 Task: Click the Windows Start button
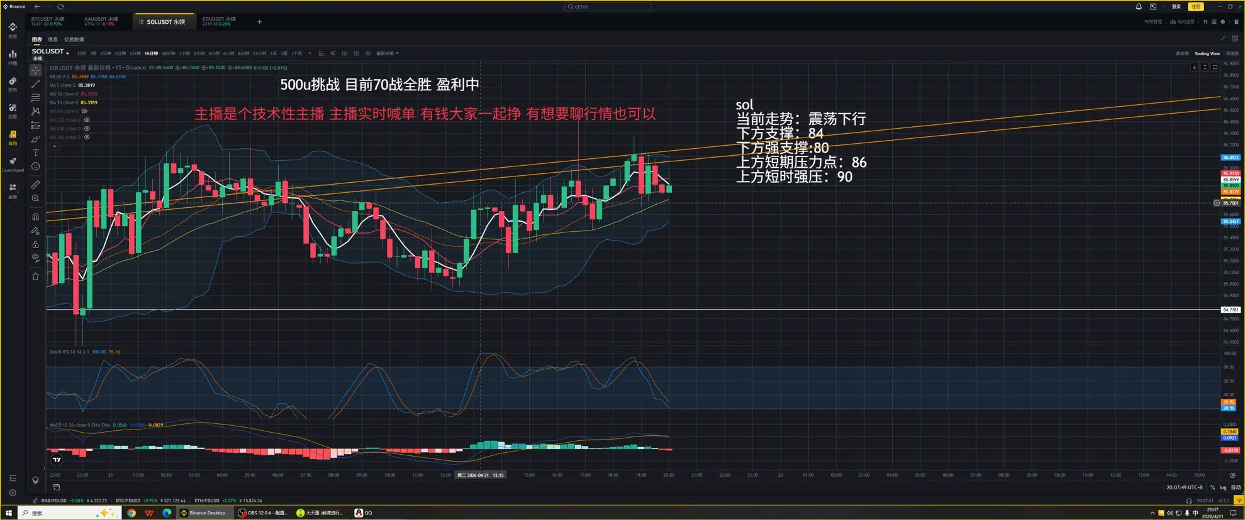tap(9, 513)
